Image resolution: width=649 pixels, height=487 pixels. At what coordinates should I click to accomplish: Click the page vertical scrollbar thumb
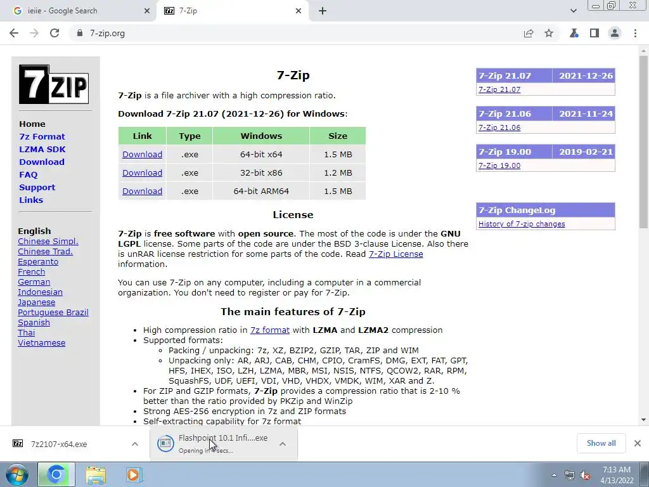point(643,141)
